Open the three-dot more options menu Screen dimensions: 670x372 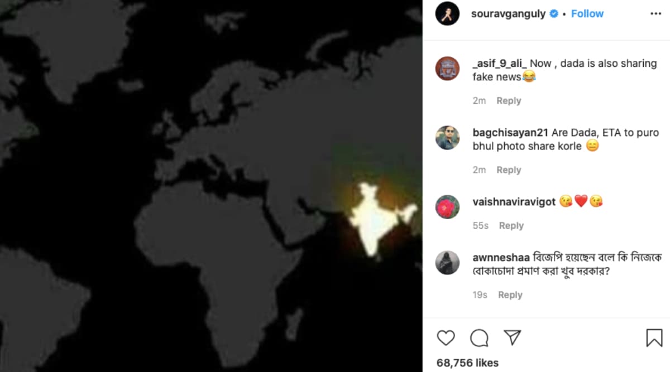[x=656, y=13]
